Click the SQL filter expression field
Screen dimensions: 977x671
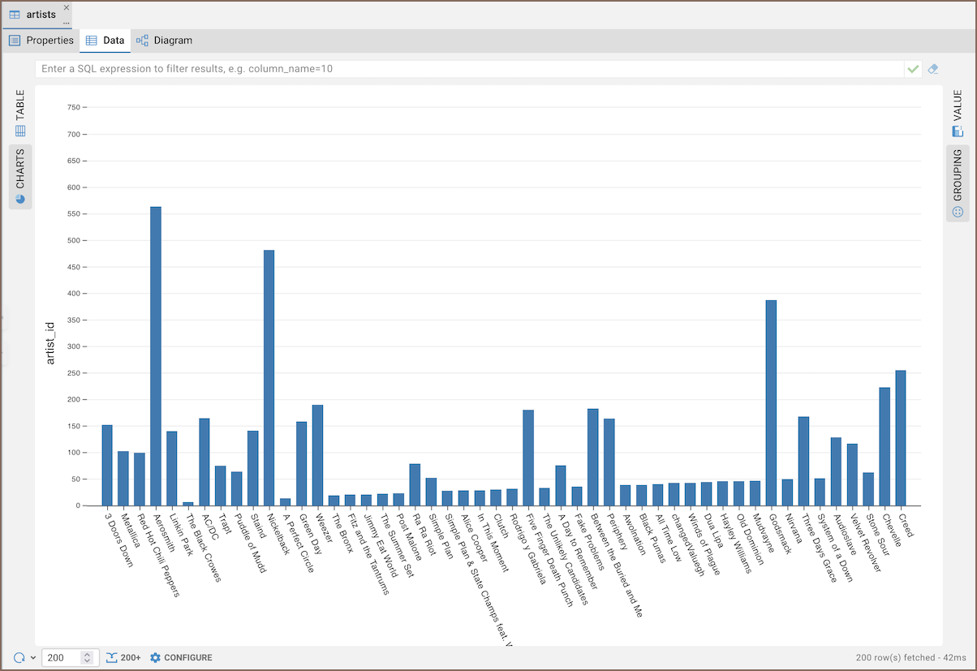pyautogui.click(x=469, y=69)
